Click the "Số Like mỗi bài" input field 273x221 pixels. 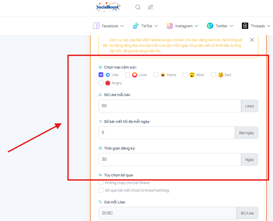[169, 106]
